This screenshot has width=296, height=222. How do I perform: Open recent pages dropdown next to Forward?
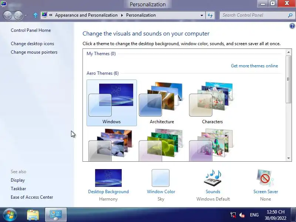(26, 16)
